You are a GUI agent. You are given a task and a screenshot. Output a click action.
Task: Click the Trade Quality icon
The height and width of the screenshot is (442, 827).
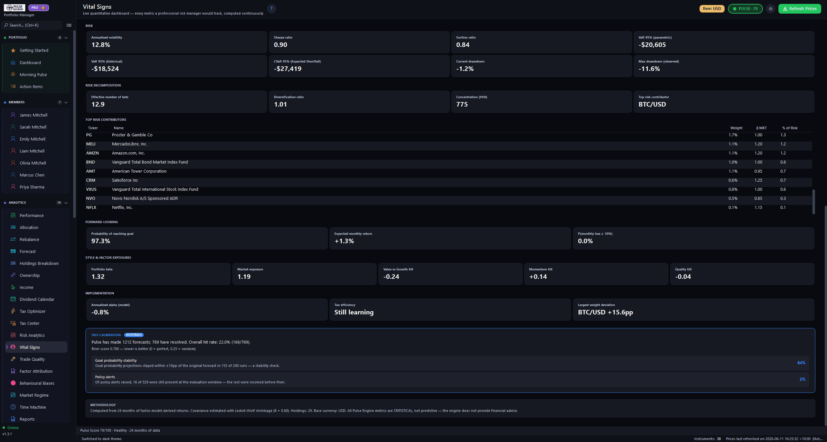13,359
